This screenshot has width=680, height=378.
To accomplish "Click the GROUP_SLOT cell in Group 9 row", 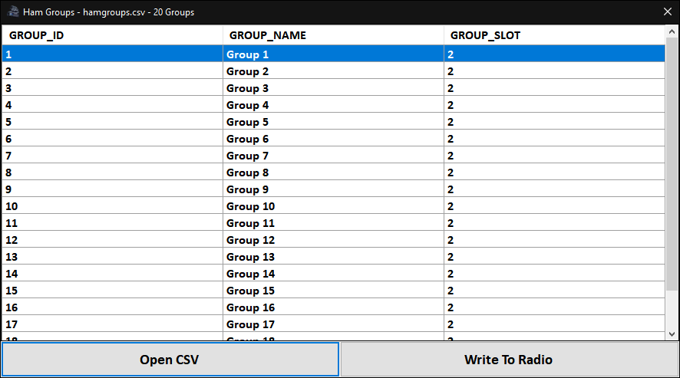I will 555,189.
